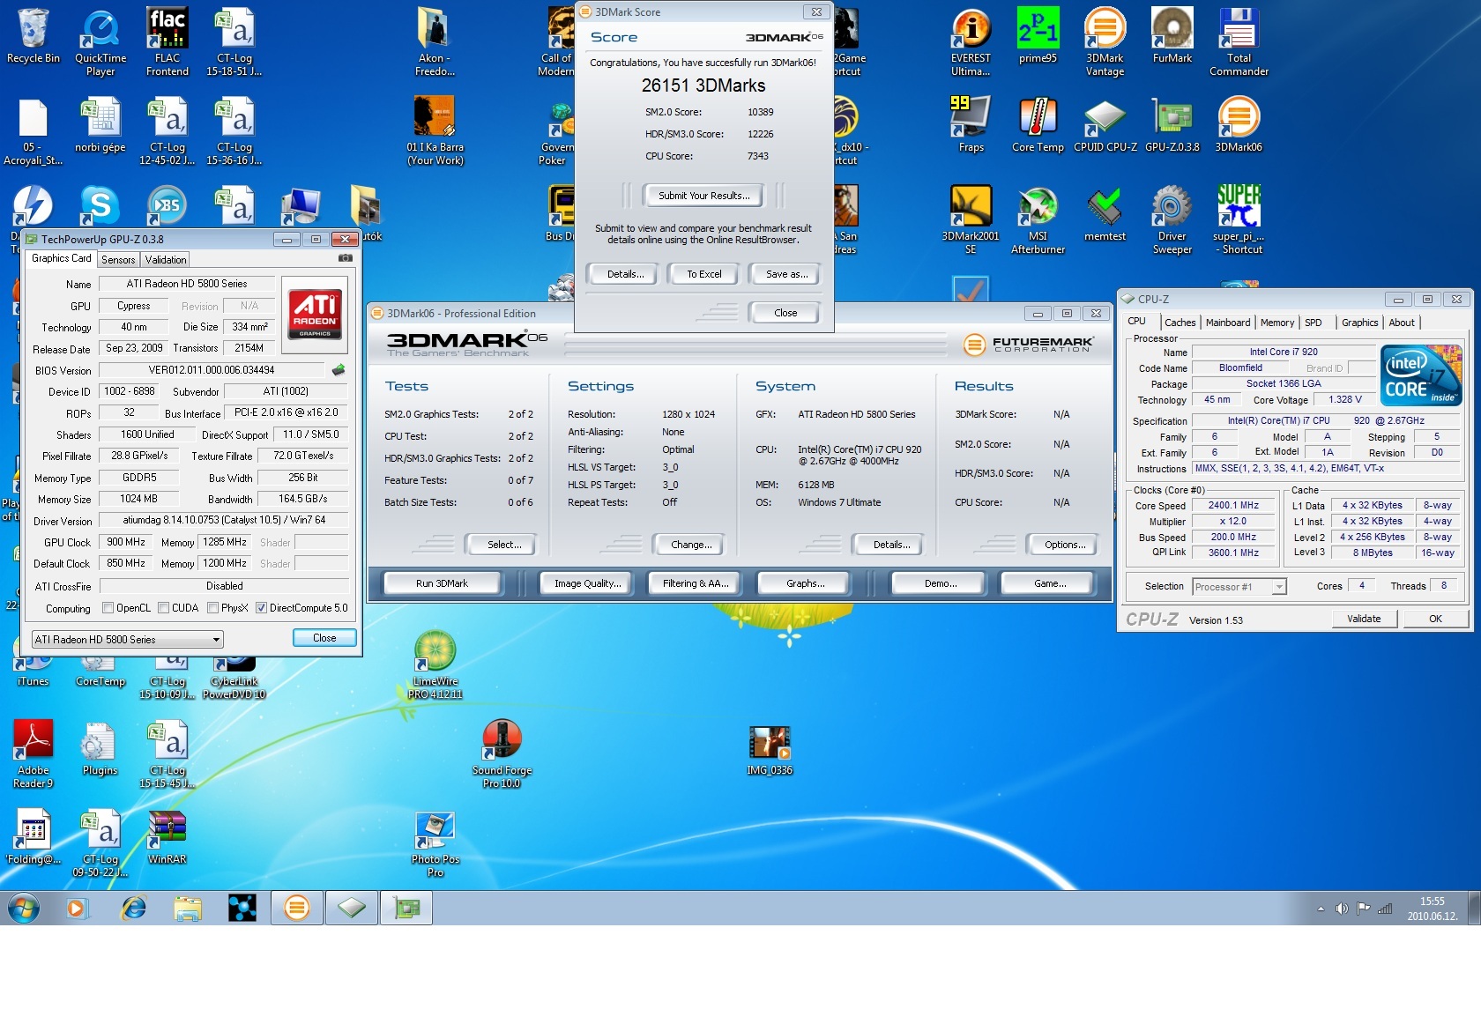Open the Mainboard tab in CPU-Z
Viewport: 1481px width, 1024px height.
click(x=1227, y=323)
